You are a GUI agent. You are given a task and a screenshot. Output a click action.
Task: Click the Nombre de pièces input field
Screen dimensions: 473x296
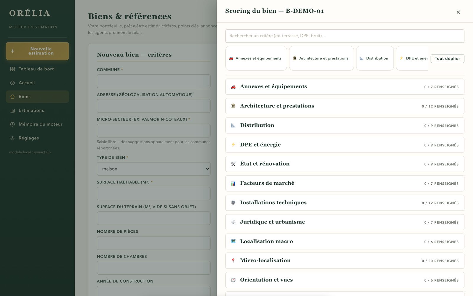tap(154, 243)
